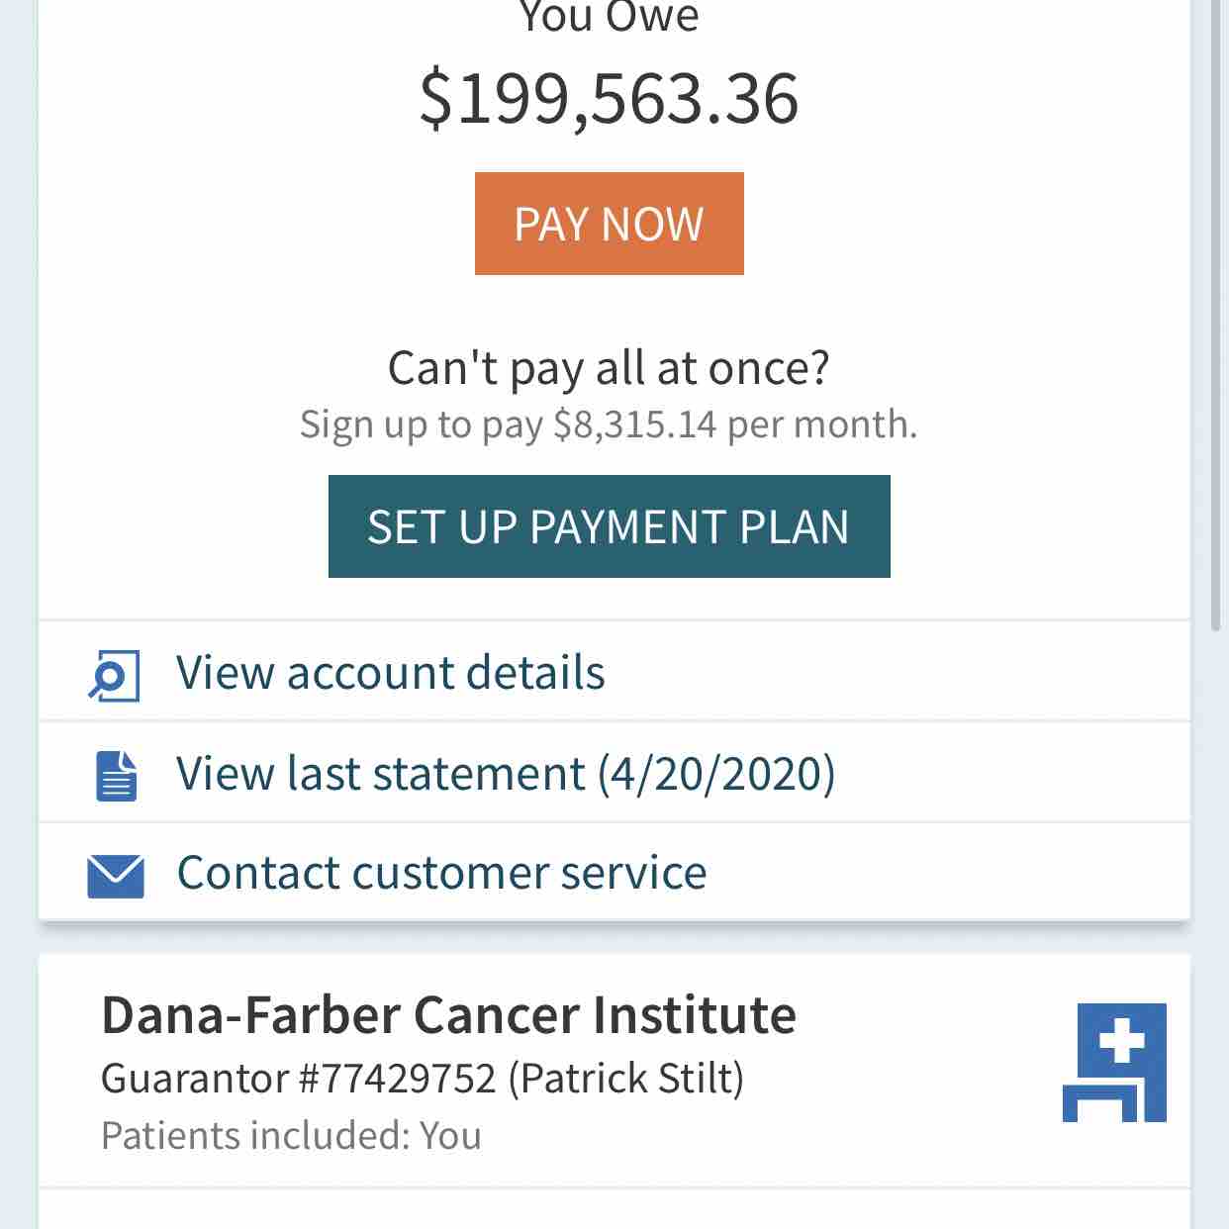Click the magnifier account details icon
The height and width of the screenshot is (1229, 1229).
click(x=114, y=675)
